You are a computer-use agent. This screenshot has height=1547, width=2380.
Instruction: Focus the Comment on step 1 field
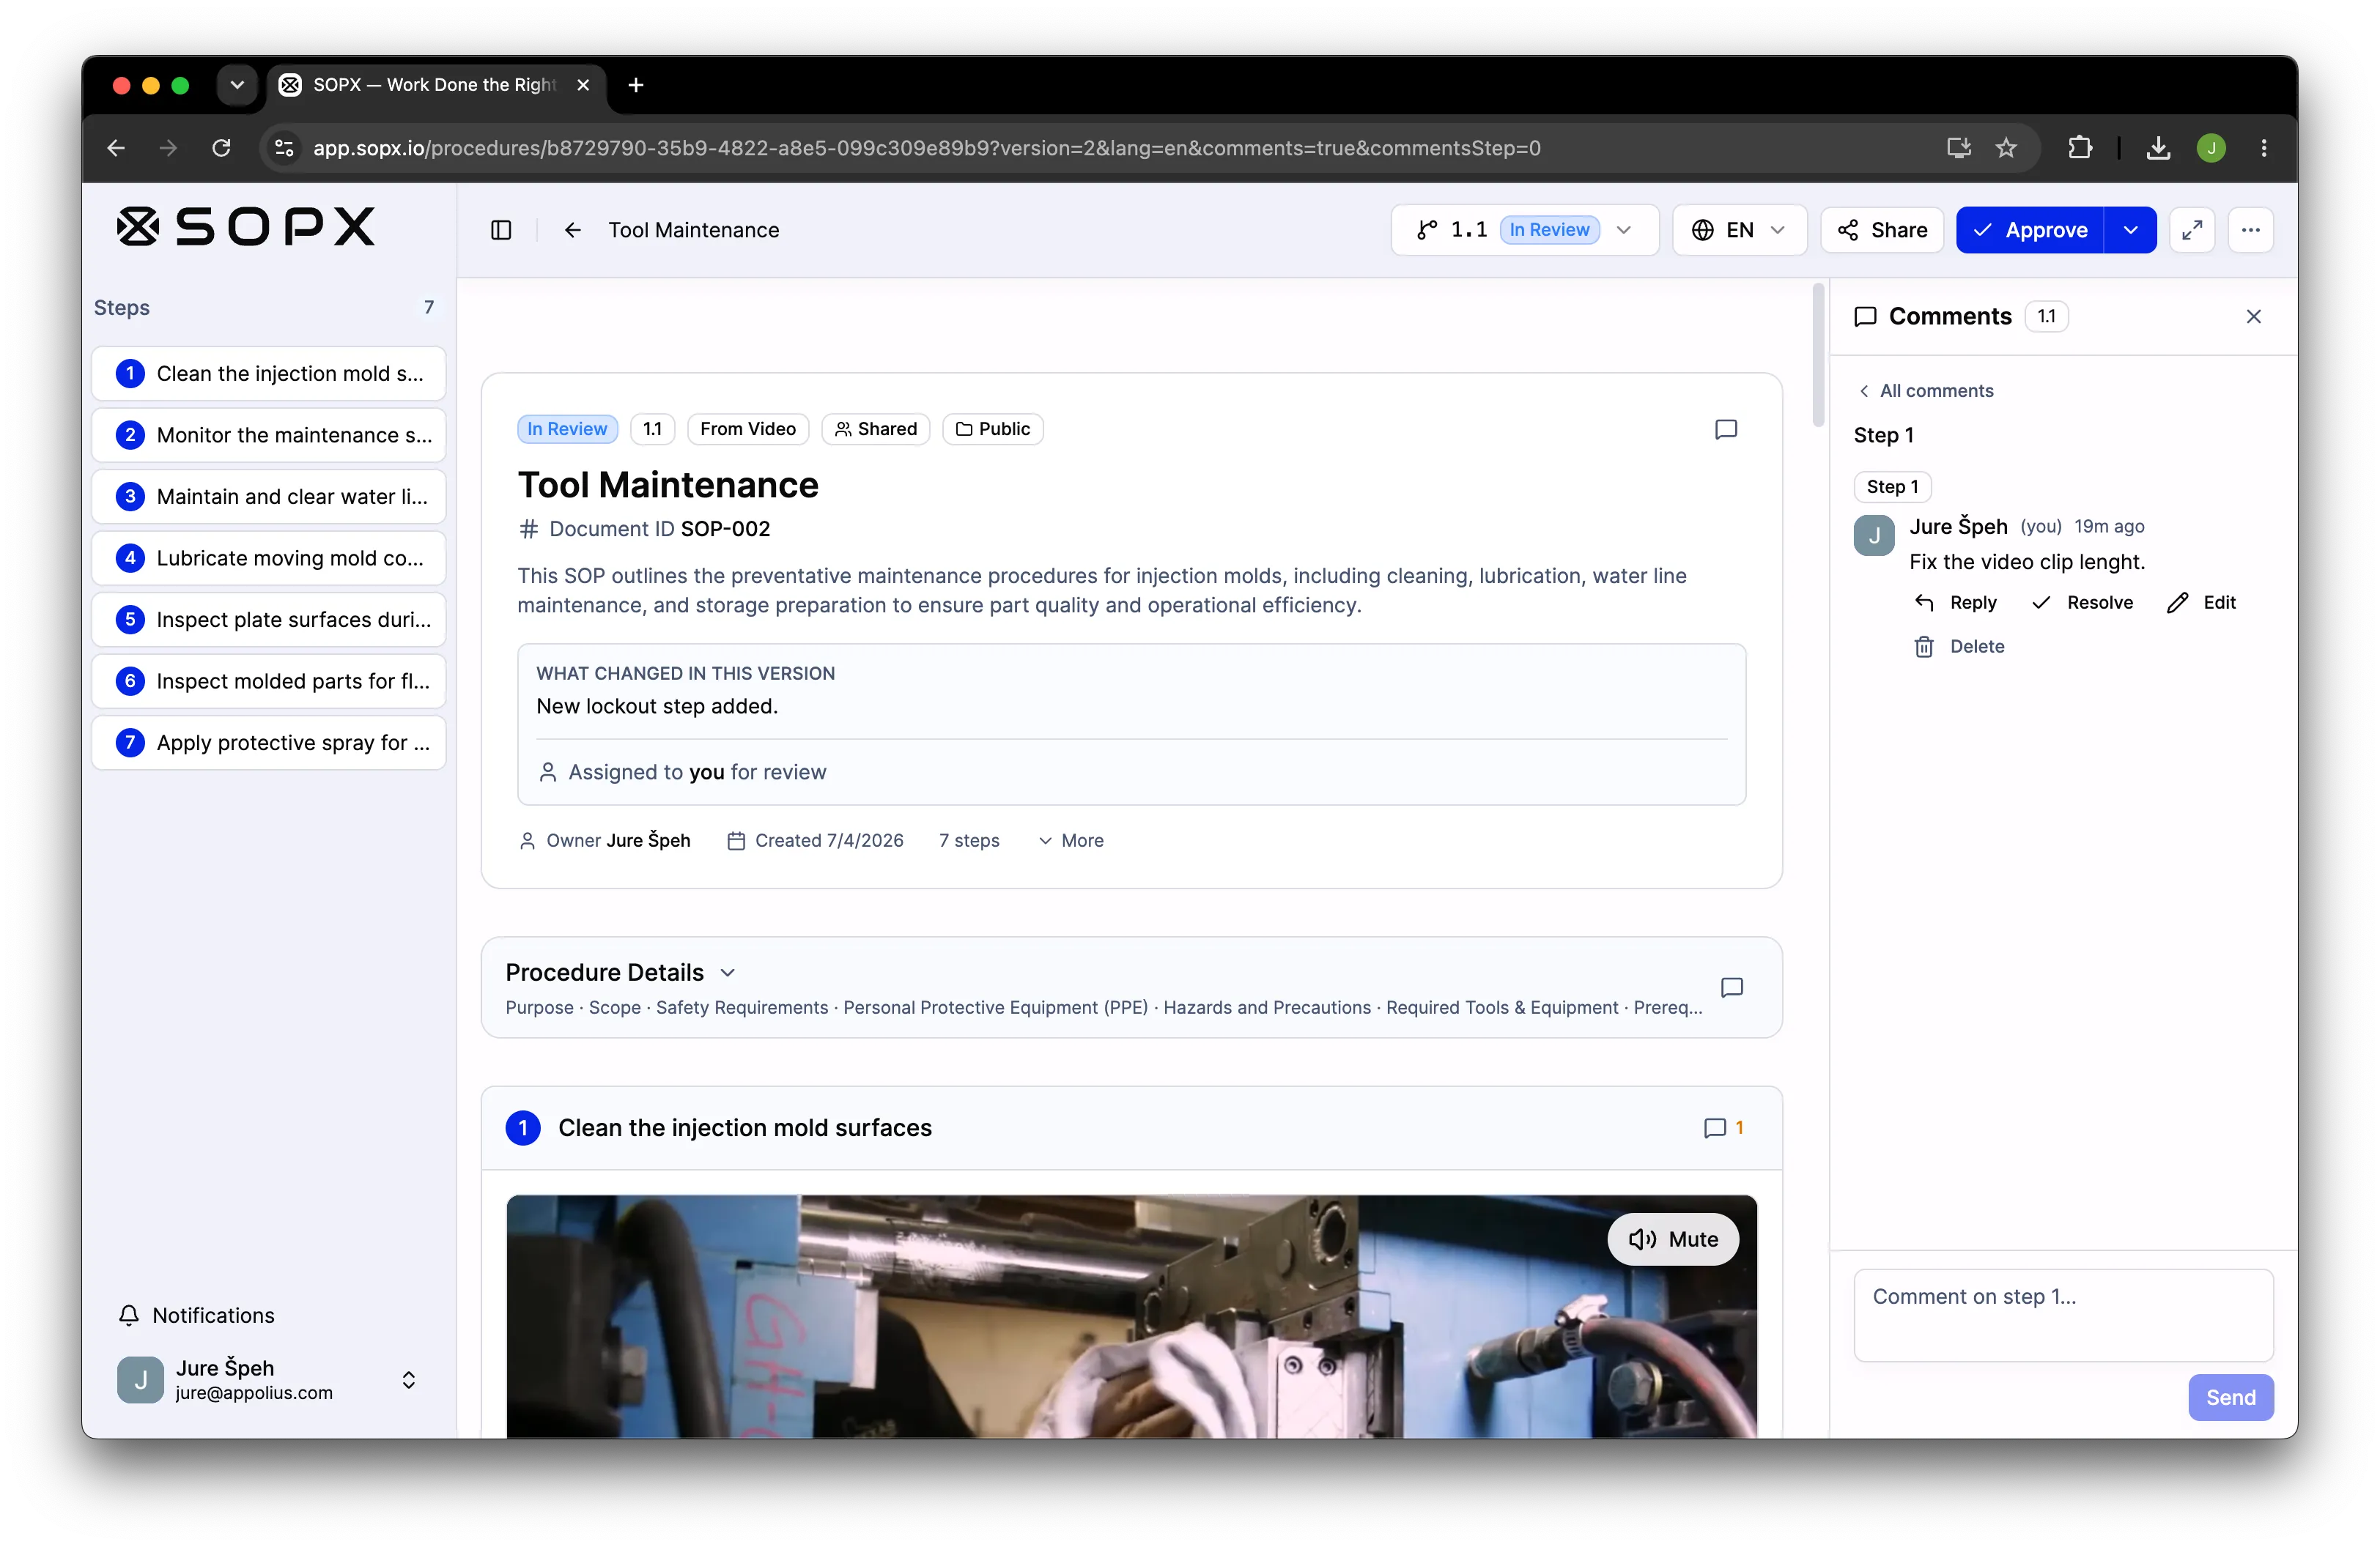2063,1315
